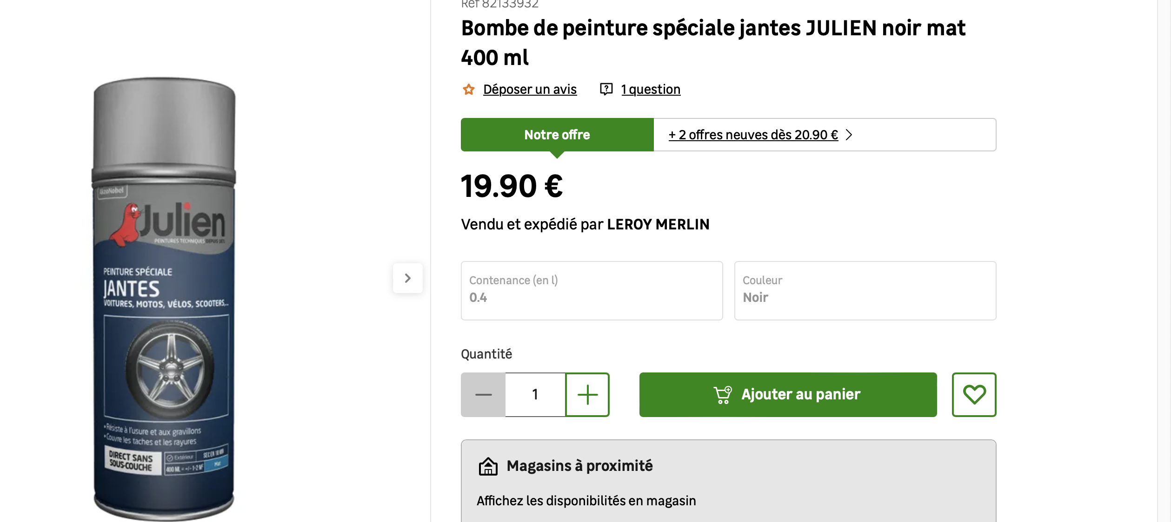Click Affichez les disponibilités en magasin
The width and height of the screenshot is (1171, 522).
point(586,501)
